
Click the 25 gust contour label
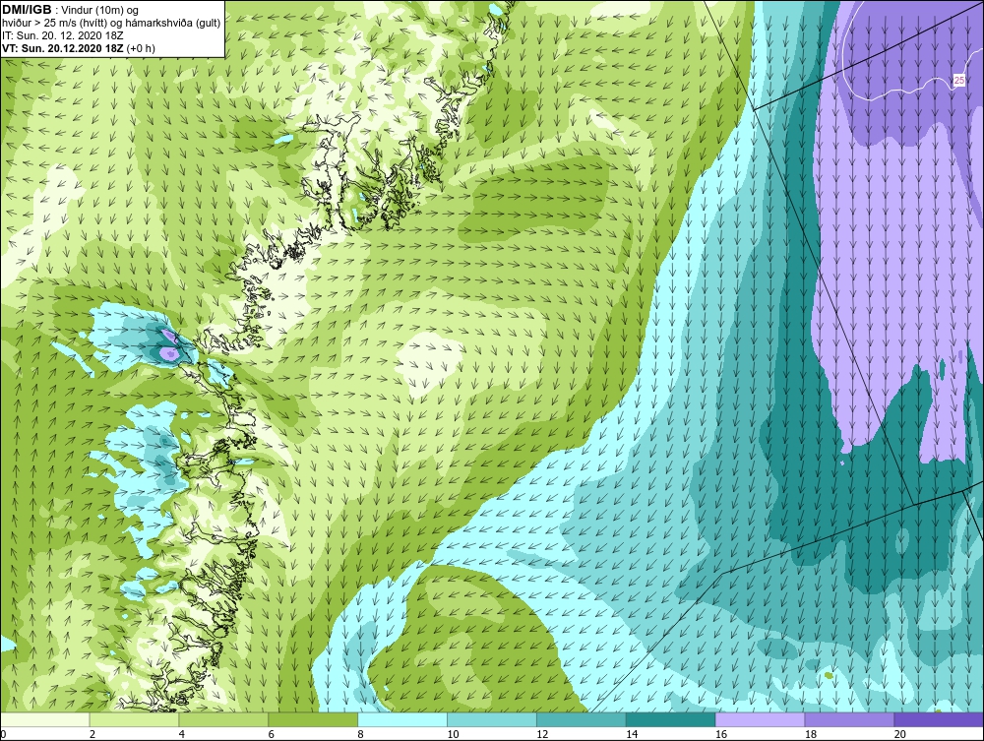click(958, 81)
